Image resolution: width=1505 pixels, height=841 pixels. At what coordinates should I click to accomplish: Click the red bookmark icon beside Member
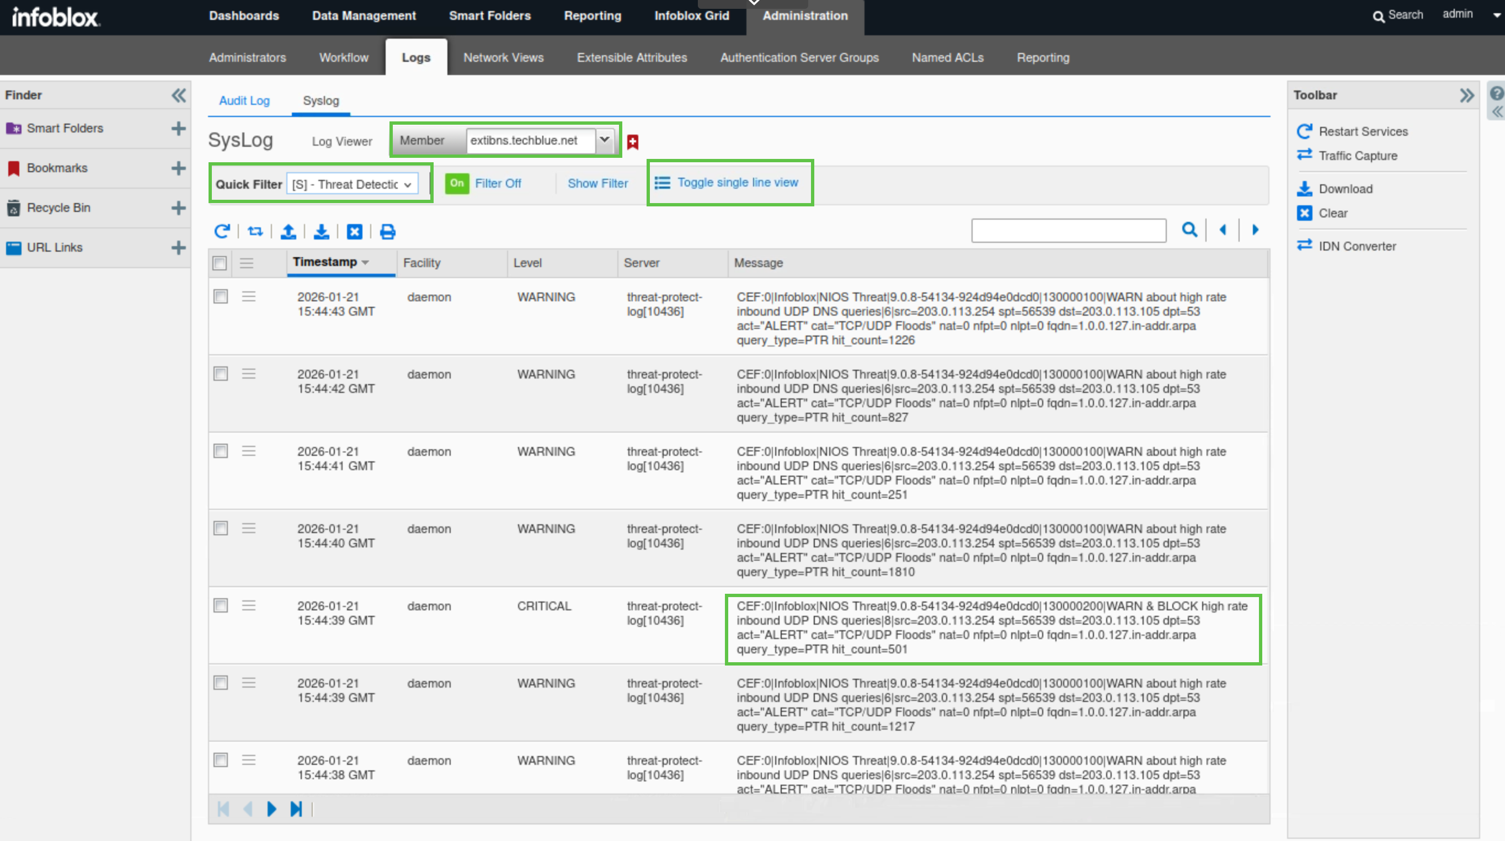click(x=632, y=141)
